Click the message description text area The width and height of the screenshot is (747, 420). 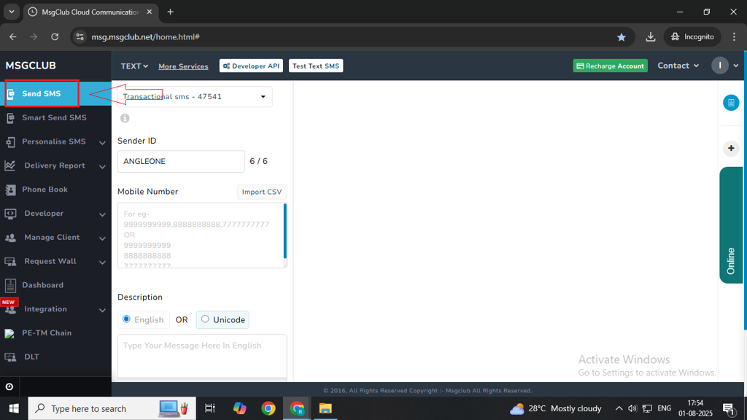coord(202,356)
